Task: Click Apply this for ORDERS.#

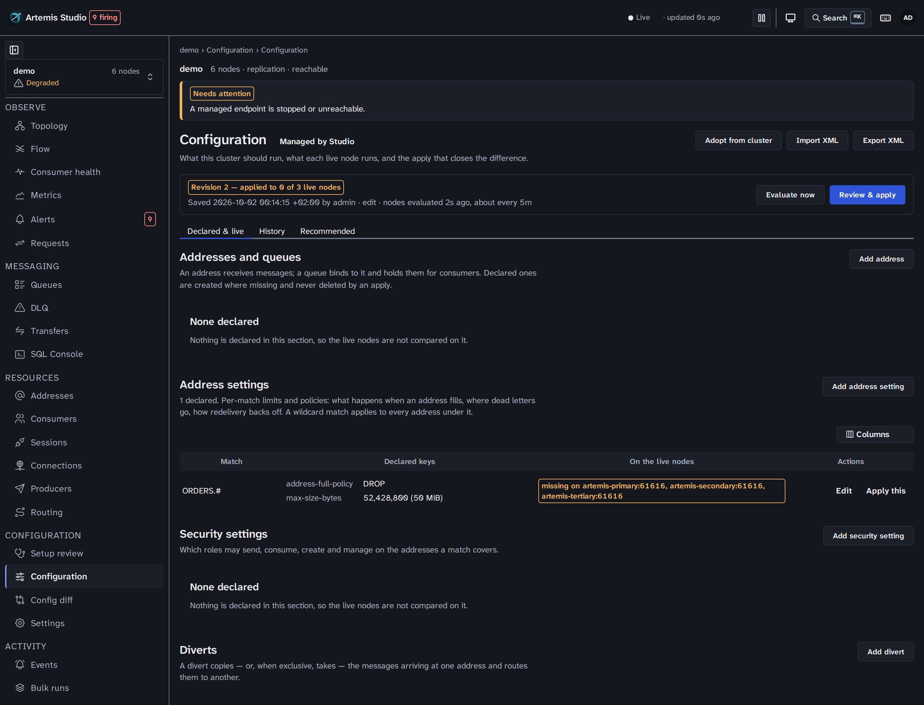Action: (x=886, y=491)
